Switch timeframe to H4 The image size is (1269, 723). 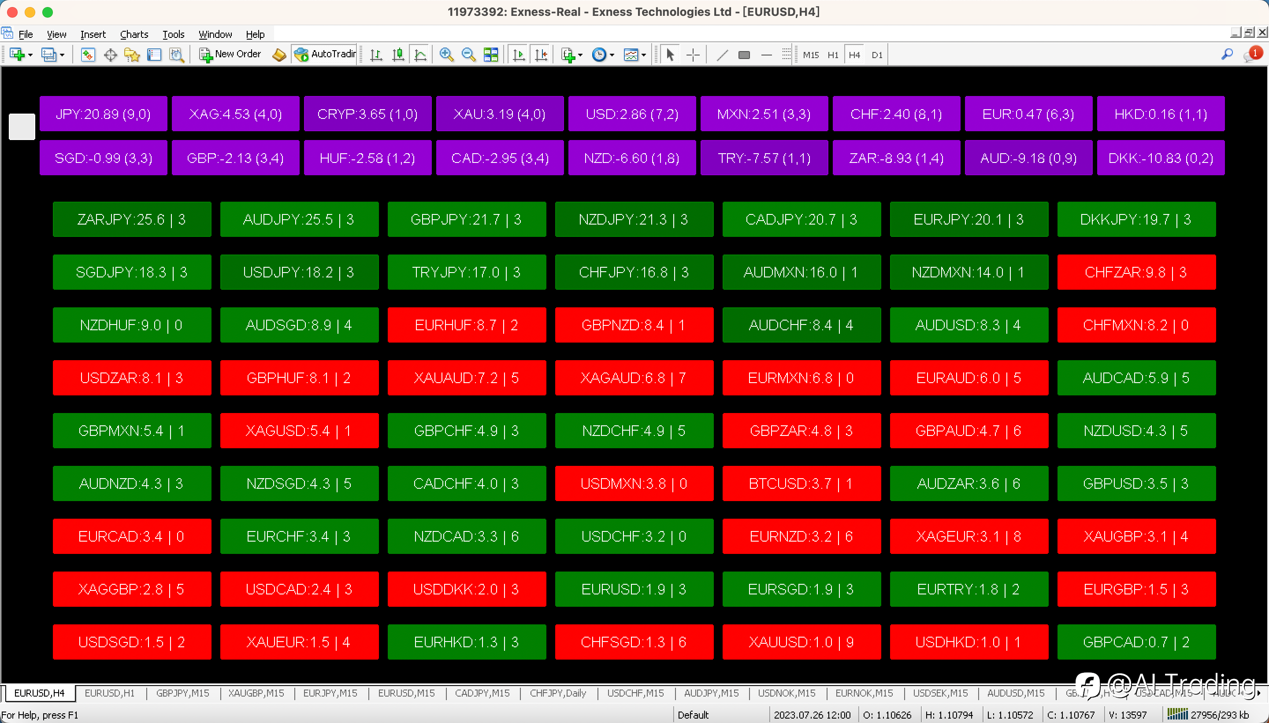855,55
